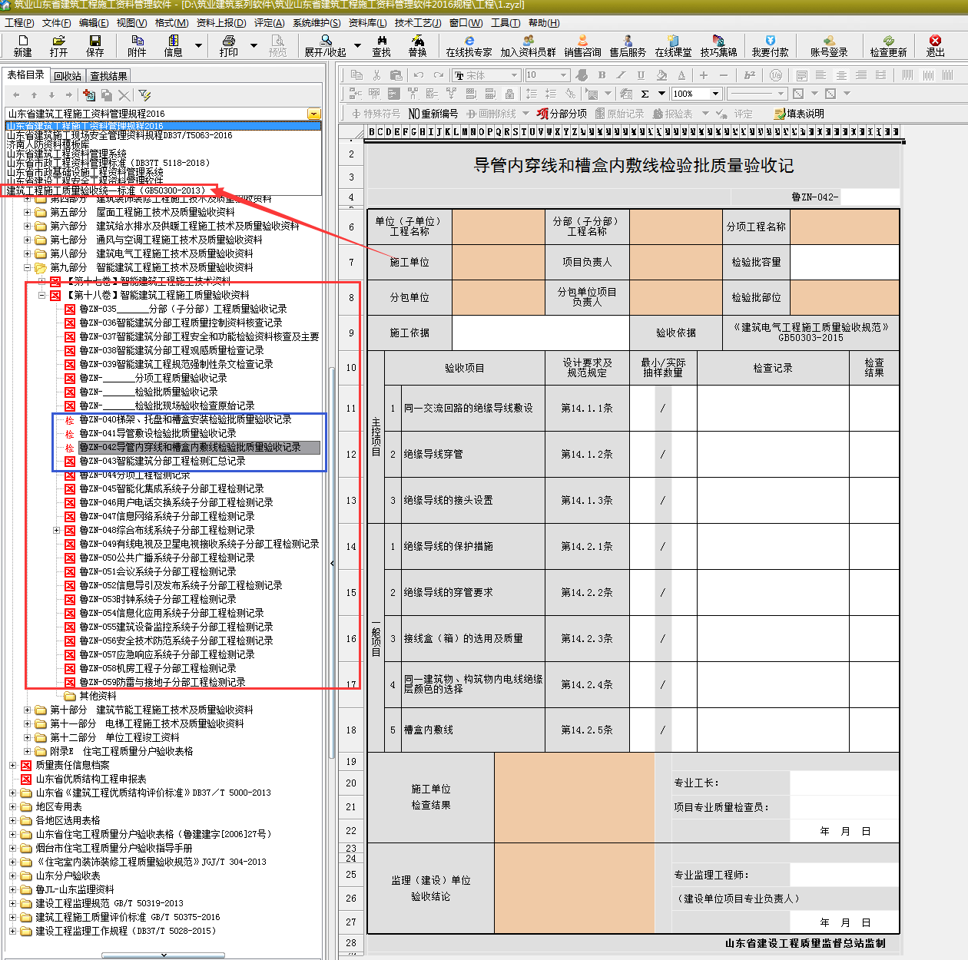This screenshot has width=968, height=960.
Task: Click the 新建 (New) toolbar icon
Action: [x=22, y=46]
